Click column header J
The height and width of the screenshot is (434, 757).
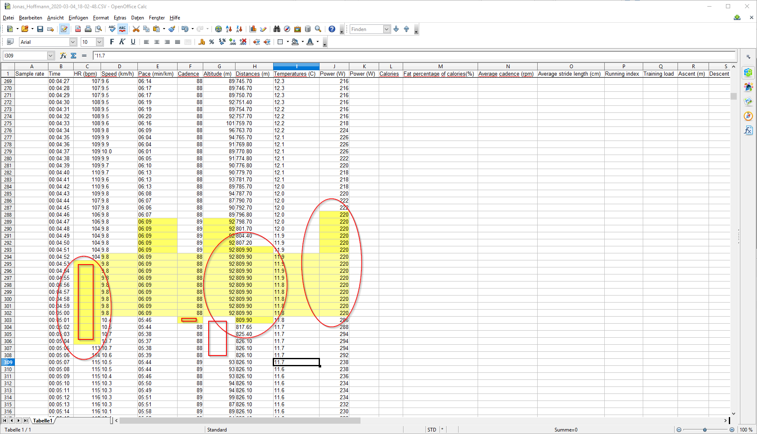pos(334,66)
